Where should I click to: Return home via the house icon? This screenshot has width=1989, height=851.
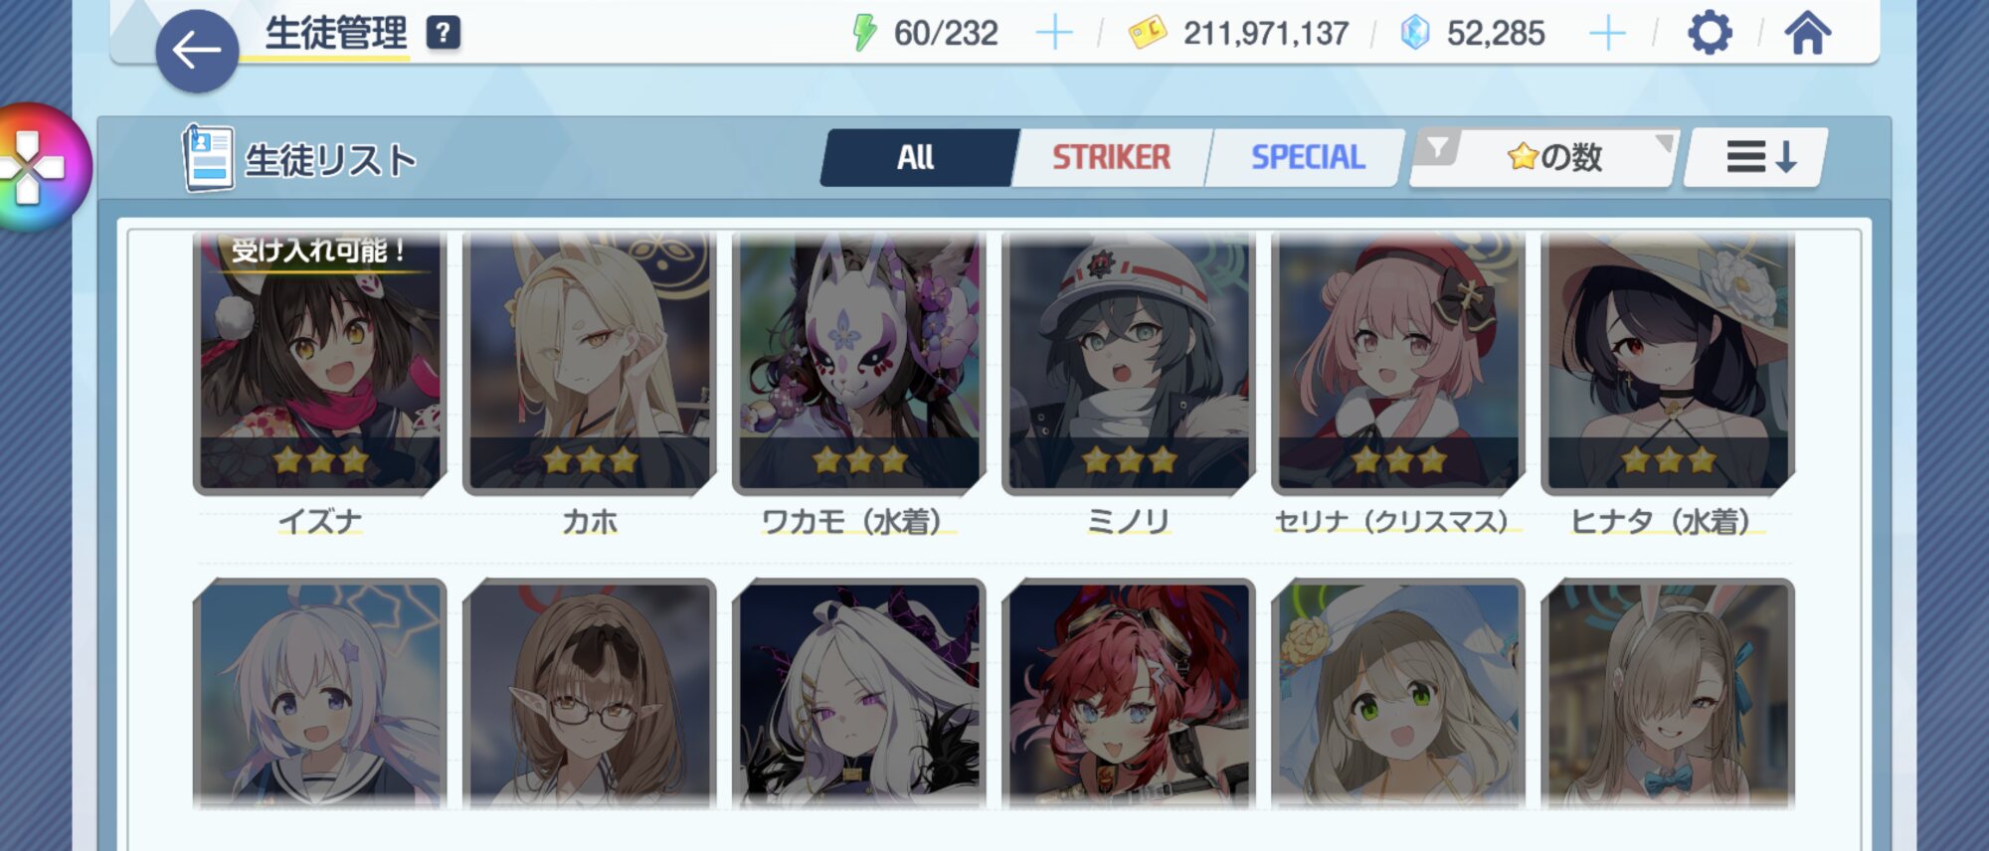pos(1807,33)
